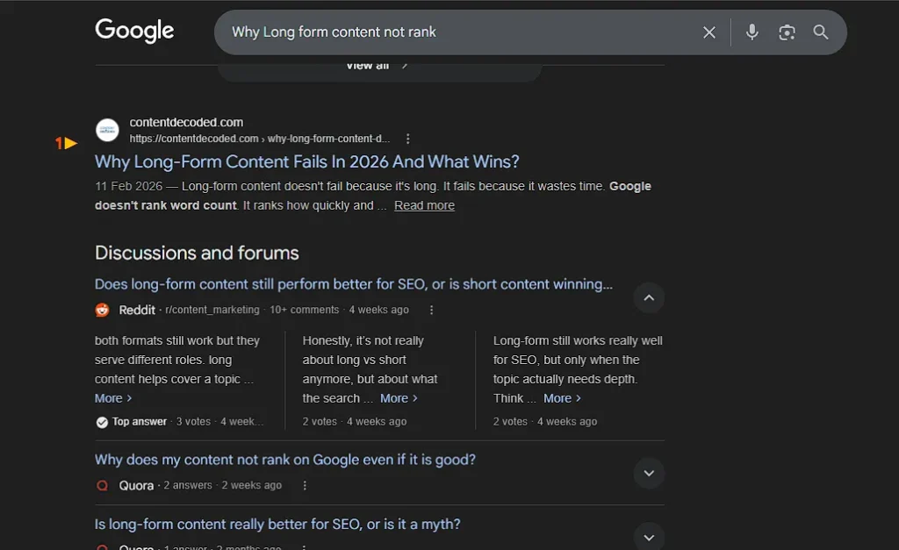Open Google Lens image search

point(787,32)
